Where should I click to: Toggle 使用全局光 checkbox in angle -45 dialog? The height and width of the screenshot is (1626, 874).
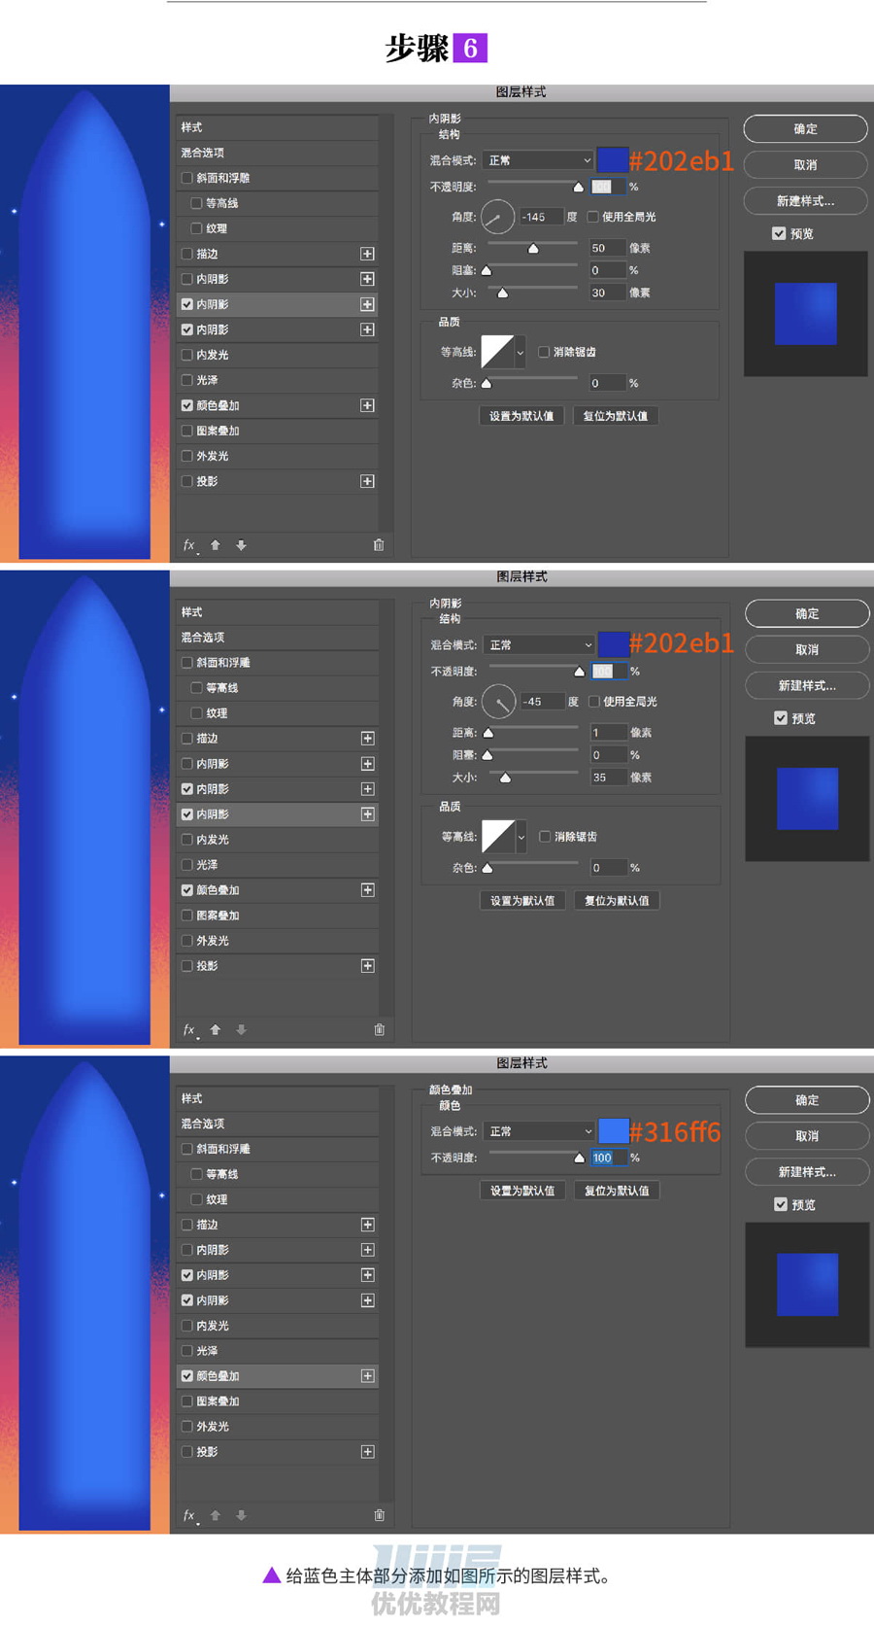(x=593, y=701)
